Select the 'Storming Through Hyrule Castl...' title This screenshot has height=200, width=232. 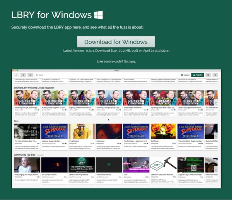point(109,108)
